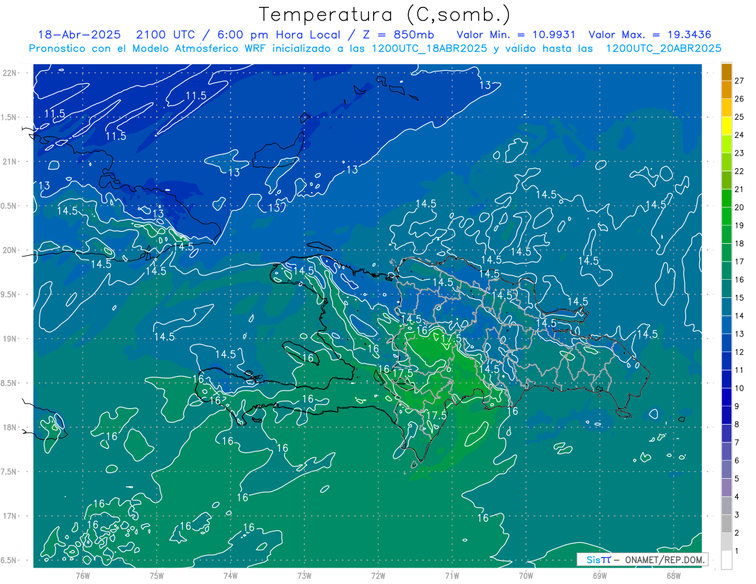Screen dimensions: 756x584
Task: Click the title 'Temperatura (C,somb.)'
Action: point(385,14)
